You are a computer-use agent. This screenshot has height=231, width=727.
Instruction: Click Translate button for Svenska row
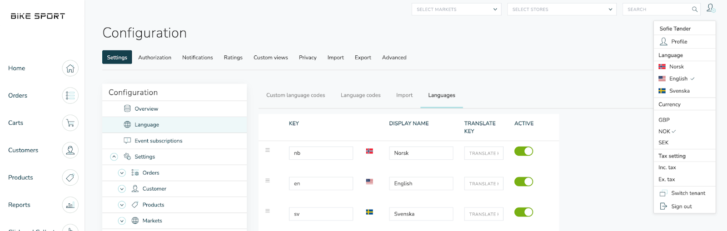click(x=483, y=214)
